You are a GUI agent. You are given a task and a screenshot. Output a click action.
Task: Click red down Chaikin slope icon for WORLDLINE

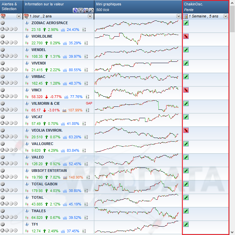[186, 36]
